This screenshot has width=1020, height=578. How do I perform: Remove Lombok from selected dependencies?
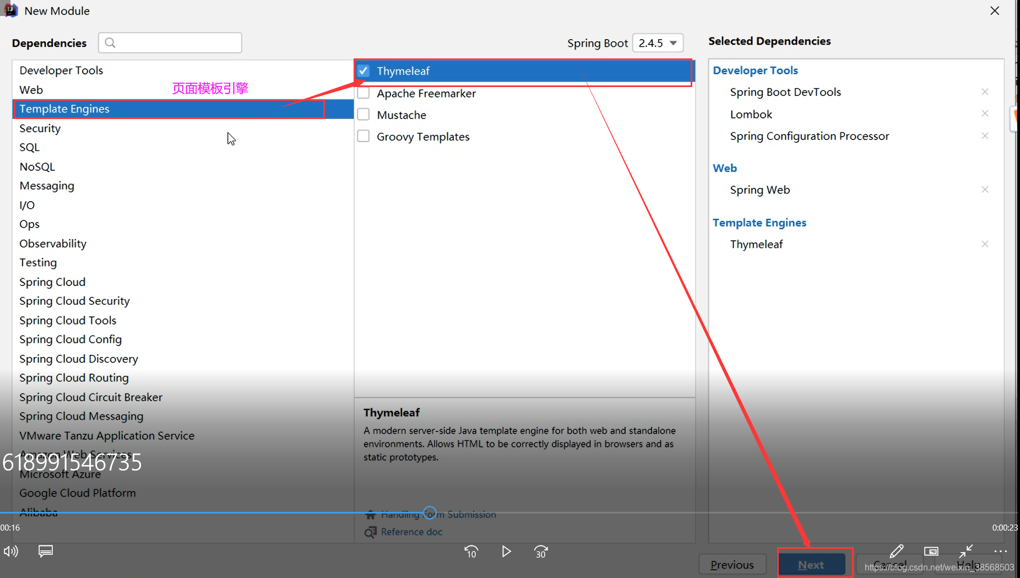[985, 114]
